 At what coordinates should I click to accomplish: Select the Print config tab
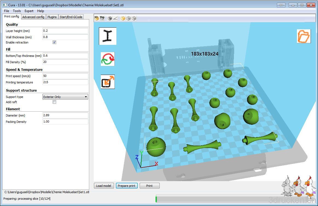12,17
